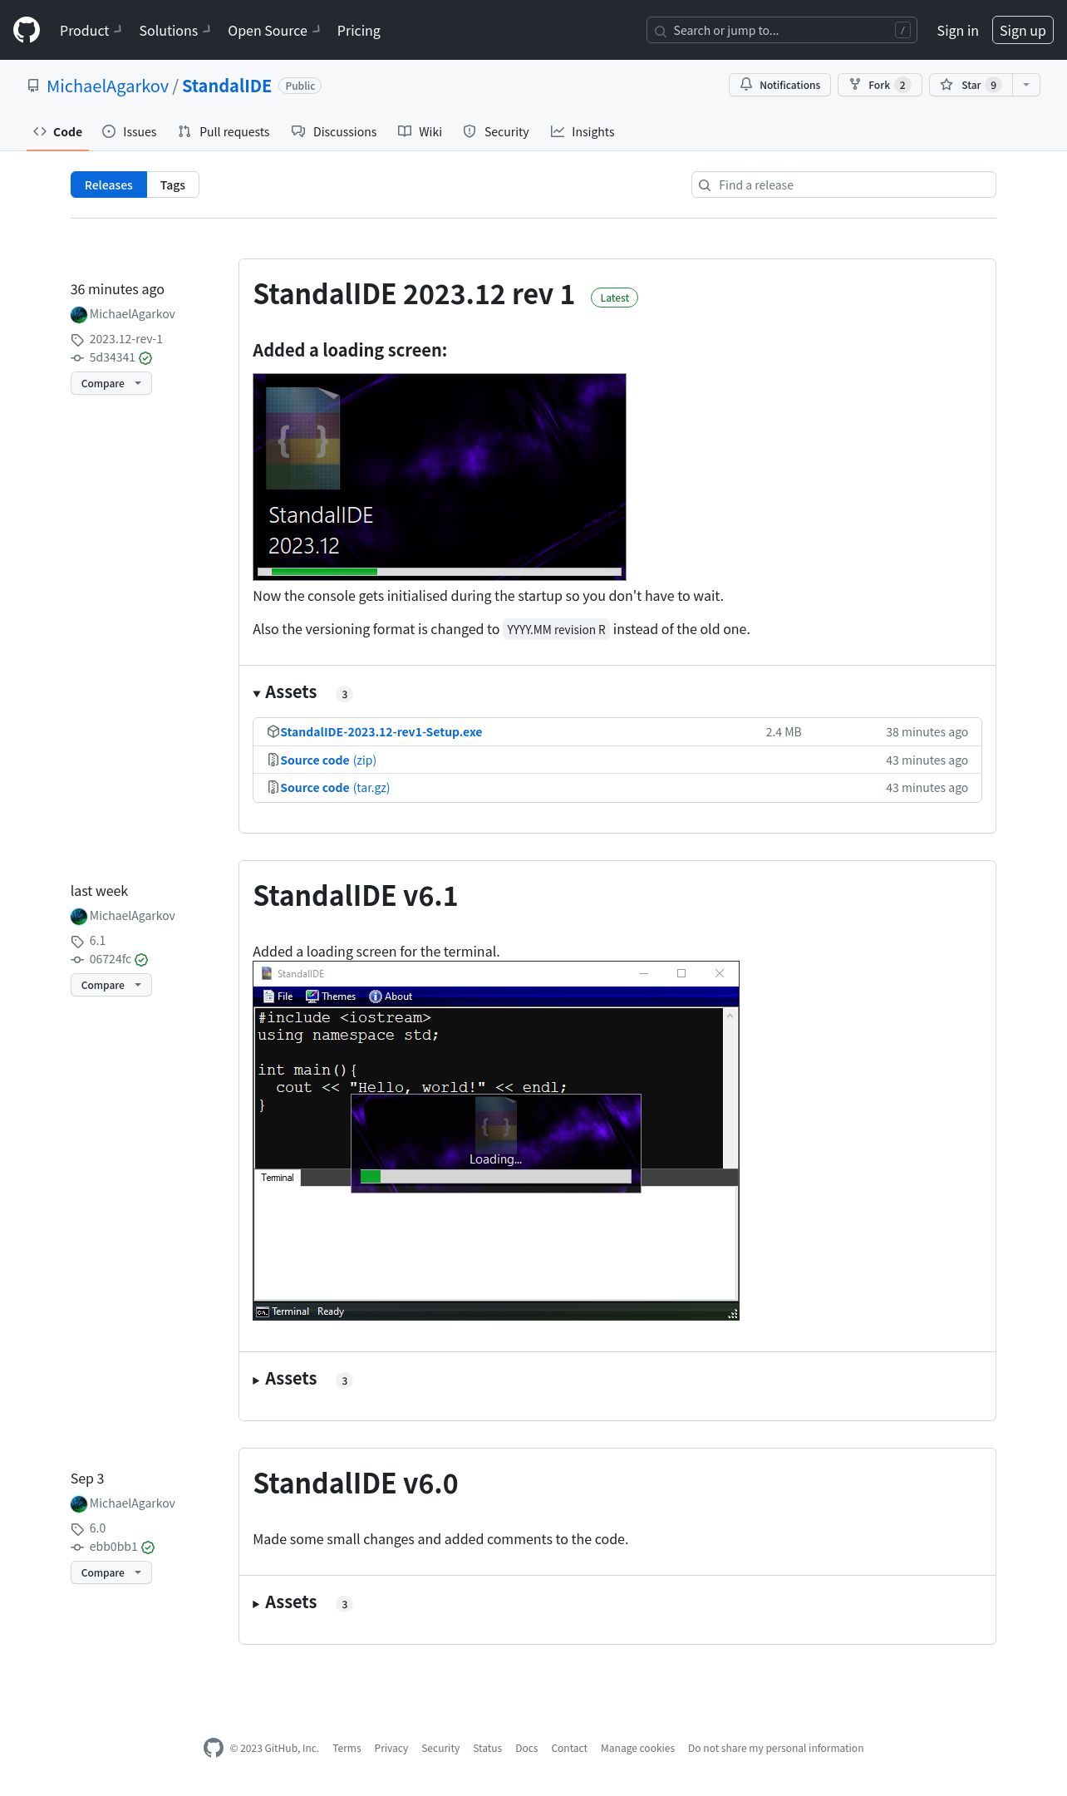Open the Compare dropdown for release 6.1
Viewport: 1067px width, 1796px height.
[x=111, y=985]
